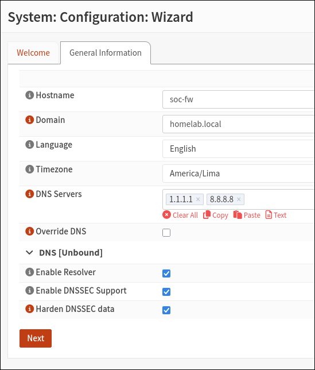Click the Next button
The height and width of the screenshot is (370, 315).
point(36,338)
